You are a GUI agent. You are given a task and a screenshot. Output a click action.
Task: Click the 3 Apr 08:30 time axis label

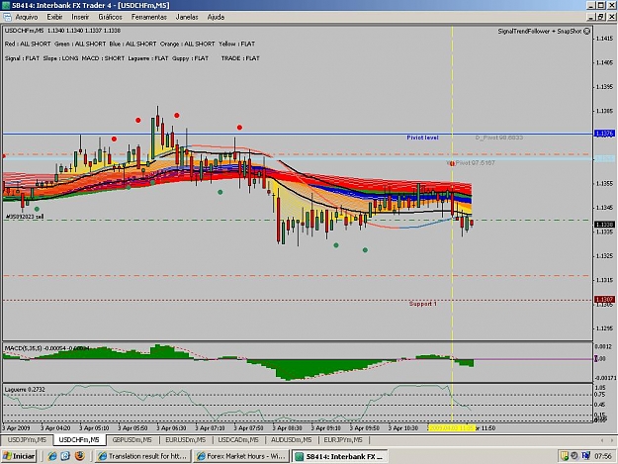(287, 427)
